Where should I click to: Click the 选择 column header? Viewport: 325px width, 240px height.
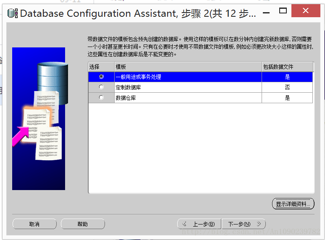pyautogui.click(x=101, y=67)
